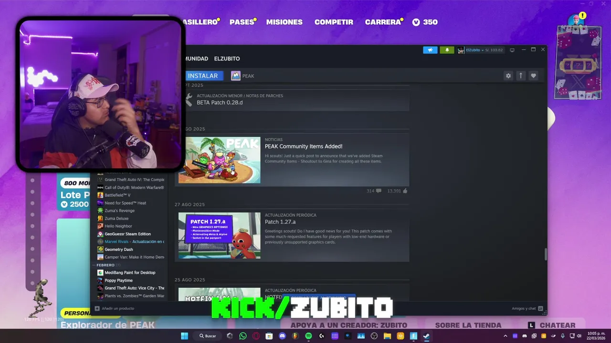
Task: Click the Fortnite player avatar with alert
Action: tap(576, 20)
